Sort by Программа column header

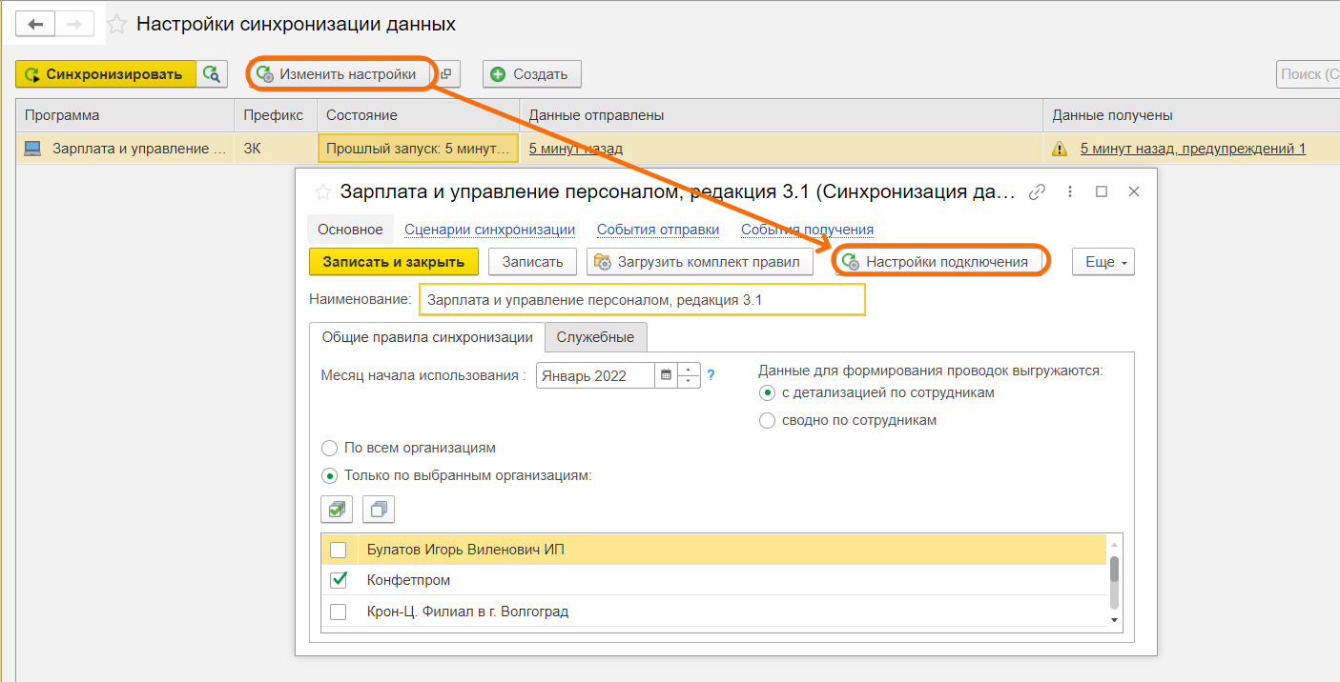[125, 115]
